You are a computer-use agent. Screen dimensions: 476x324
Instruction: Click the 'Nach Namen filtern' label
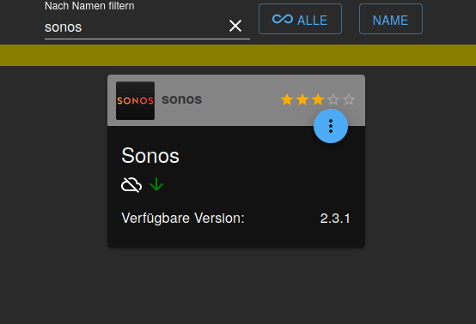89,6
